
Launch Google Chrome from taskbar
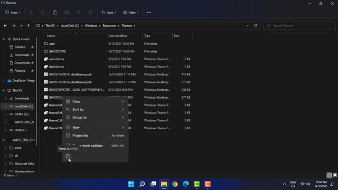[175, 184]
